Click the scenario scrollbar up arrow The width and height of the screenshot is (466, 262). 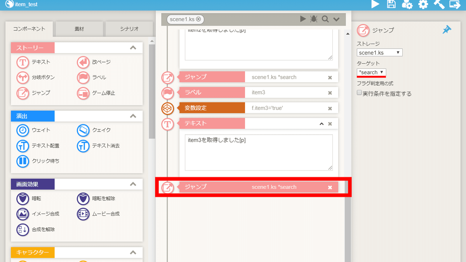348,34
